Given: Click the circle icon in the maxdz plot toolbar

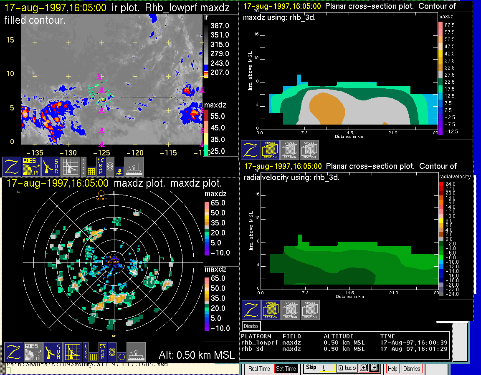Looking at the screenshot, I should tap(121, 357).
